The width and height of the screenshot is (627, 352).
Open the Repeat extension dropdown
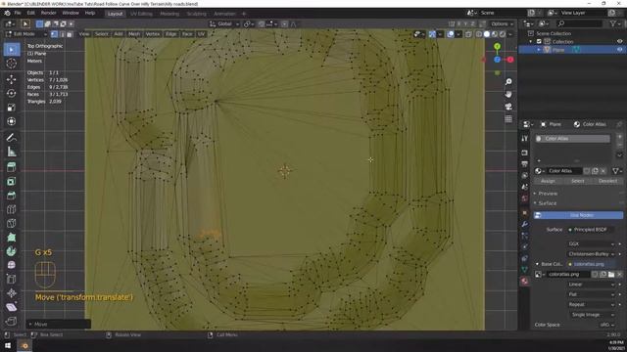click(x=591, y=304)
